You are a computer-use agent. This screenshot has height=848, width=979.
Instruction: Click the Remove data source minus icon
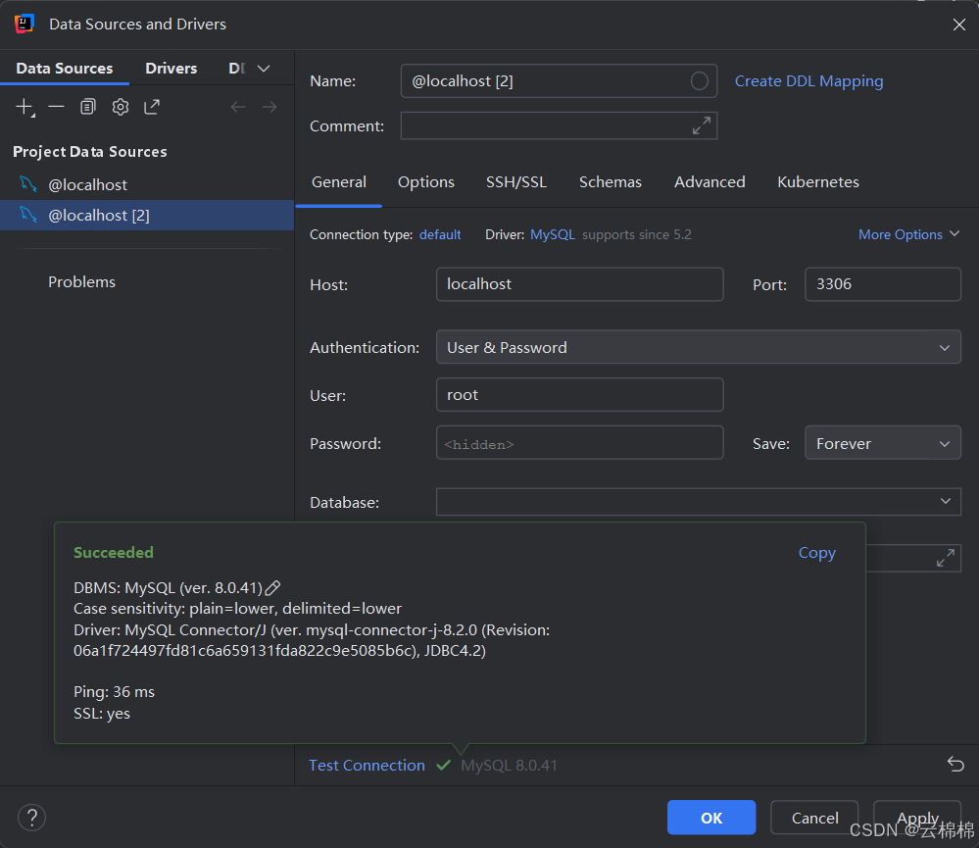coord(56,107)
